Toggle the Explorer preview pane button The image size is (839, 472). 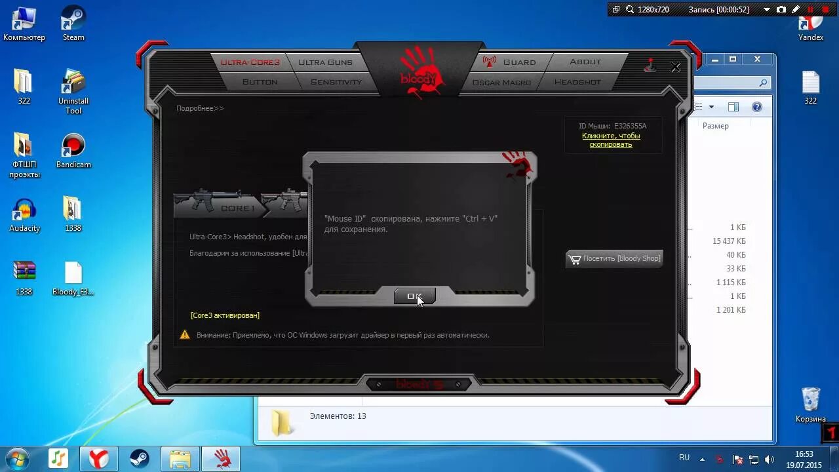733,107
